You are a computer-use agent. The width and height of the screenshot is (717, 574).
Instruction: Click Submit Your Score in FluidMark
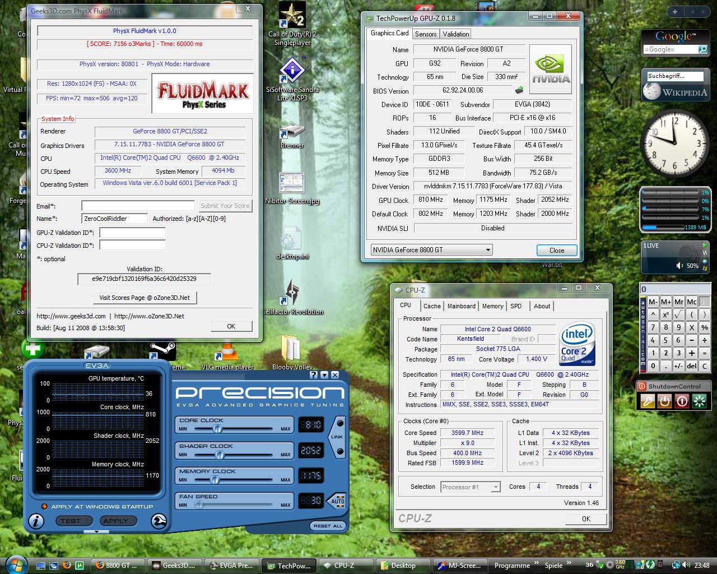click(x=225, y=206)
